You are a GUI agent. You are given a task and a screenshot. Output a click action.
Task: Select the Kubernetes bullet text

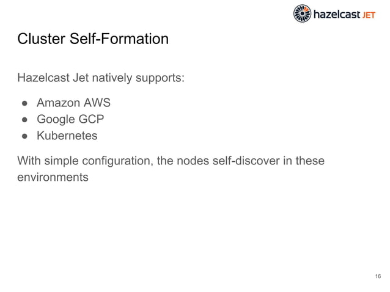point(67,136)
